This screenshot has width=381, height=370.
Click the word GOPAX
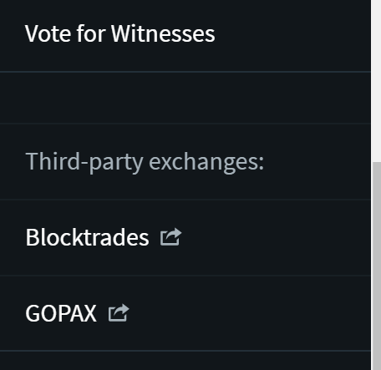tap(61, 313)
